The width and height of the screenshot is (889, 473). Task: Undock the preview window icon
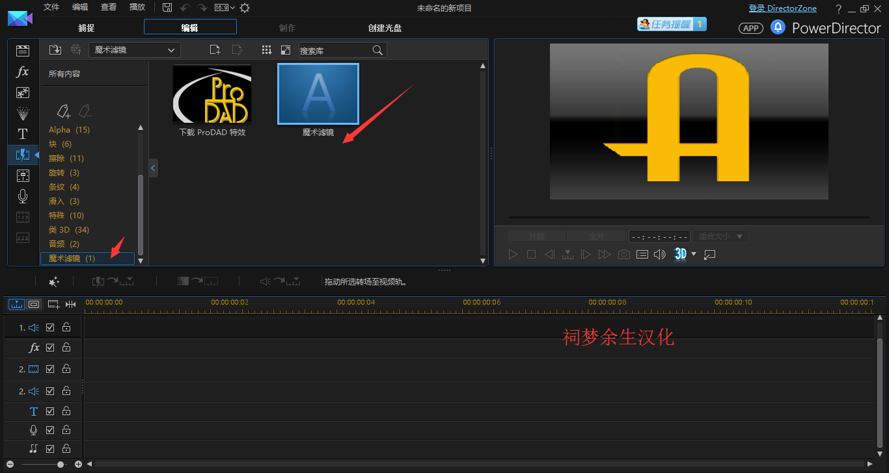pos(710,254)
